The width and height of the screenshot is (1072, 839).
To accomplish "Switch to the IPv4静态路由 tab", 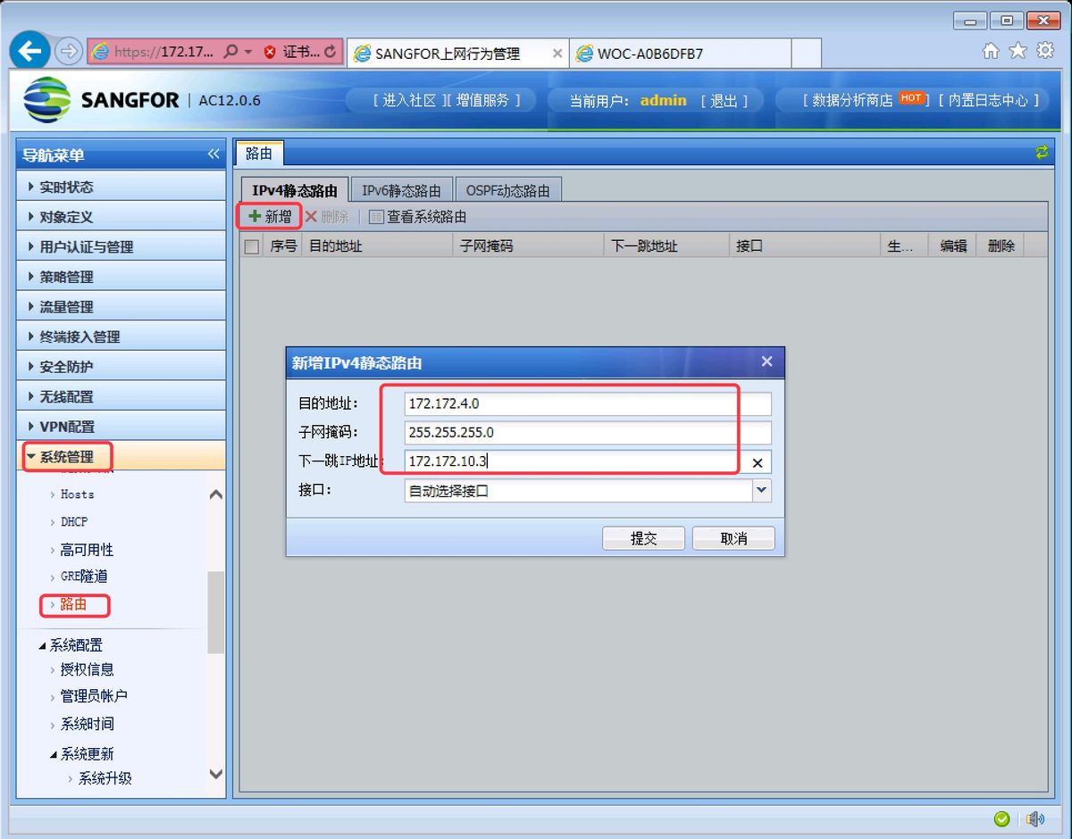I will [x=295, y=190].
